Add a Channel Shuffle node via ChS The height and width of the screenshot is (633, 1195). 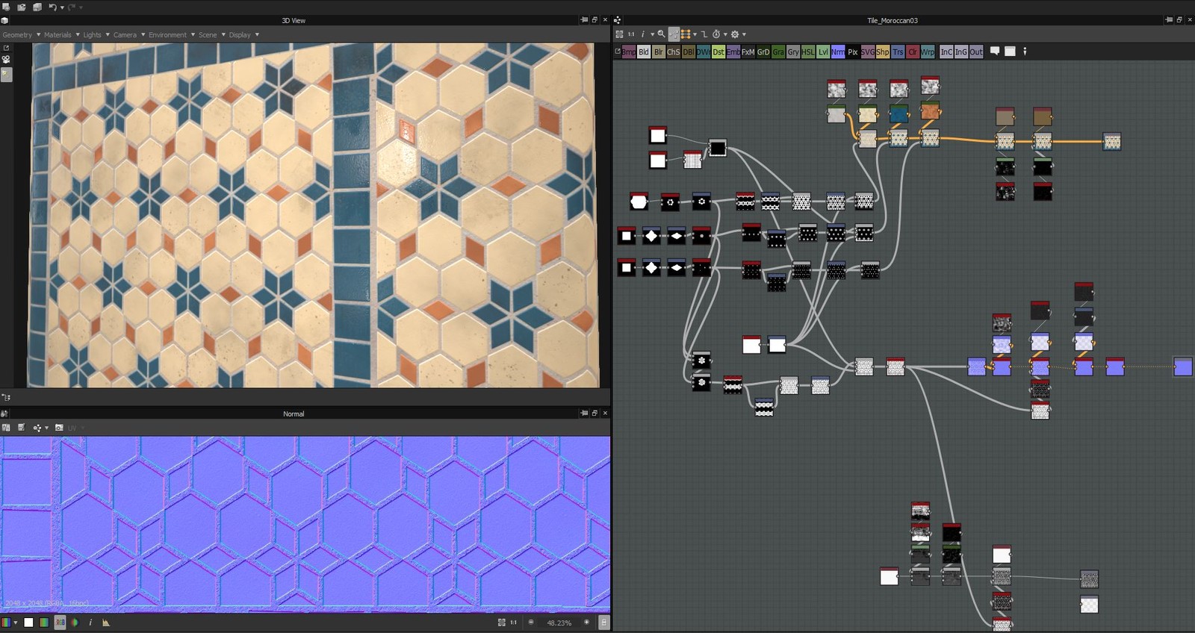pos(674,52)
